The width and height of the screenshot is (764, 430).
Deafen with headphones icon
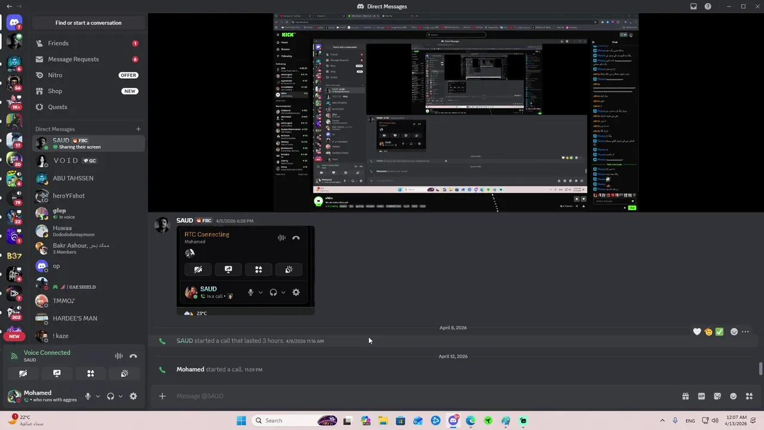[110, 396]
